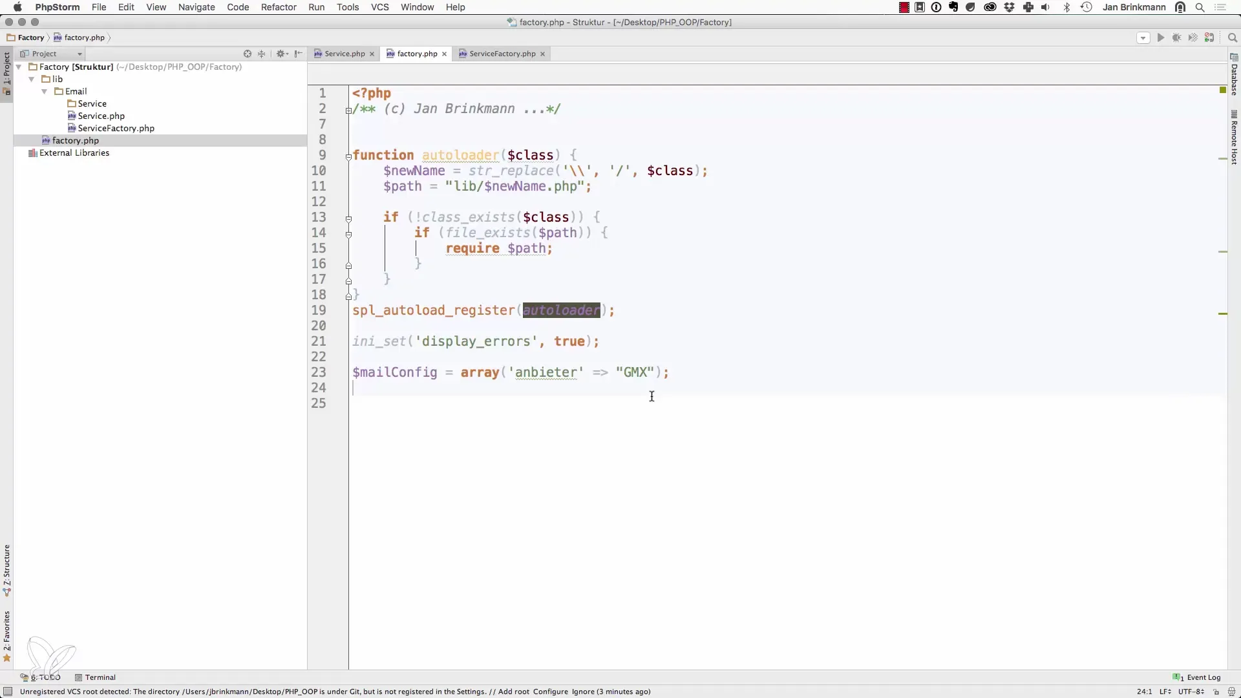Open the Refactor menu
Viewport: 1241px width, 698px height.
pyautogui.click(x=279, y=7)
